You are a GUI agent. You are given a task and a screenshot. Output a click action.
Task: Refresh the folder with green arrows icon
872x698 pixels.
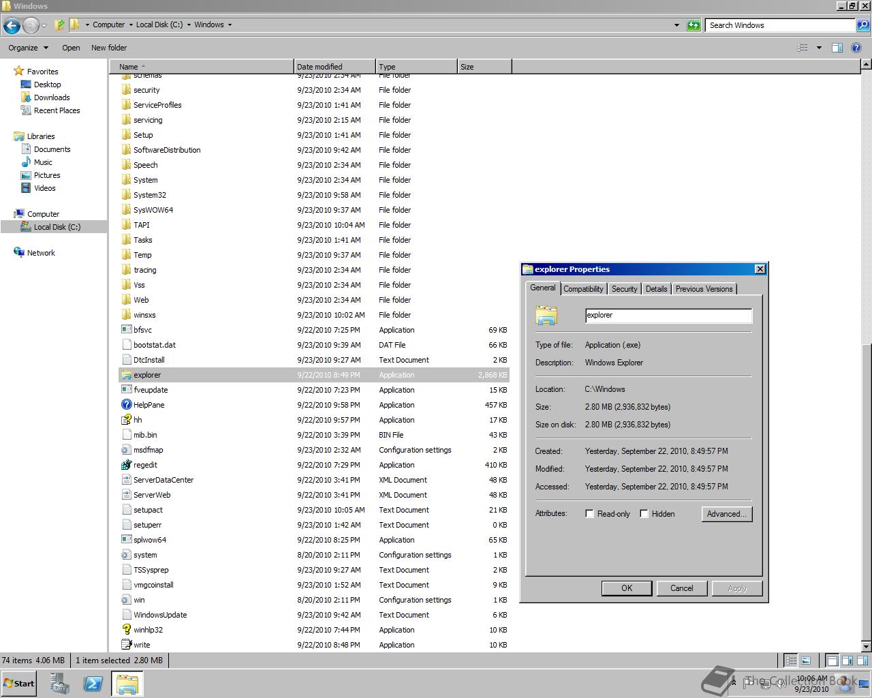click(694, 25)
